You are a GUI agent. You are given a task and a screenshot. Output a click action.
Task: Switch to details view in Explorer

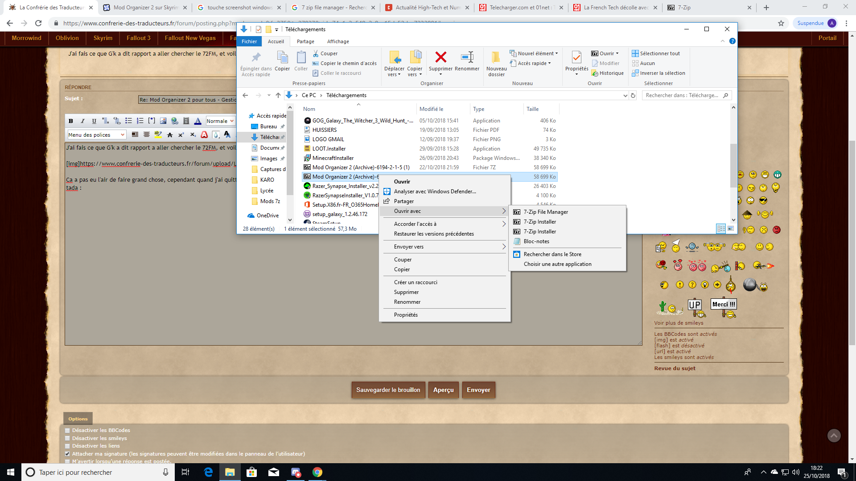point(721,228)
